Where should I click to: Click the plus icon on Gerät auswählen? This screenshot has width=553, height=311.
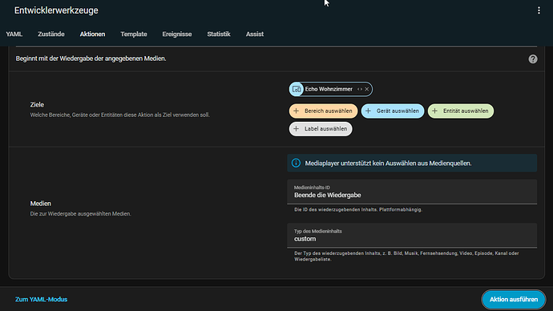[x=368, y=111]
